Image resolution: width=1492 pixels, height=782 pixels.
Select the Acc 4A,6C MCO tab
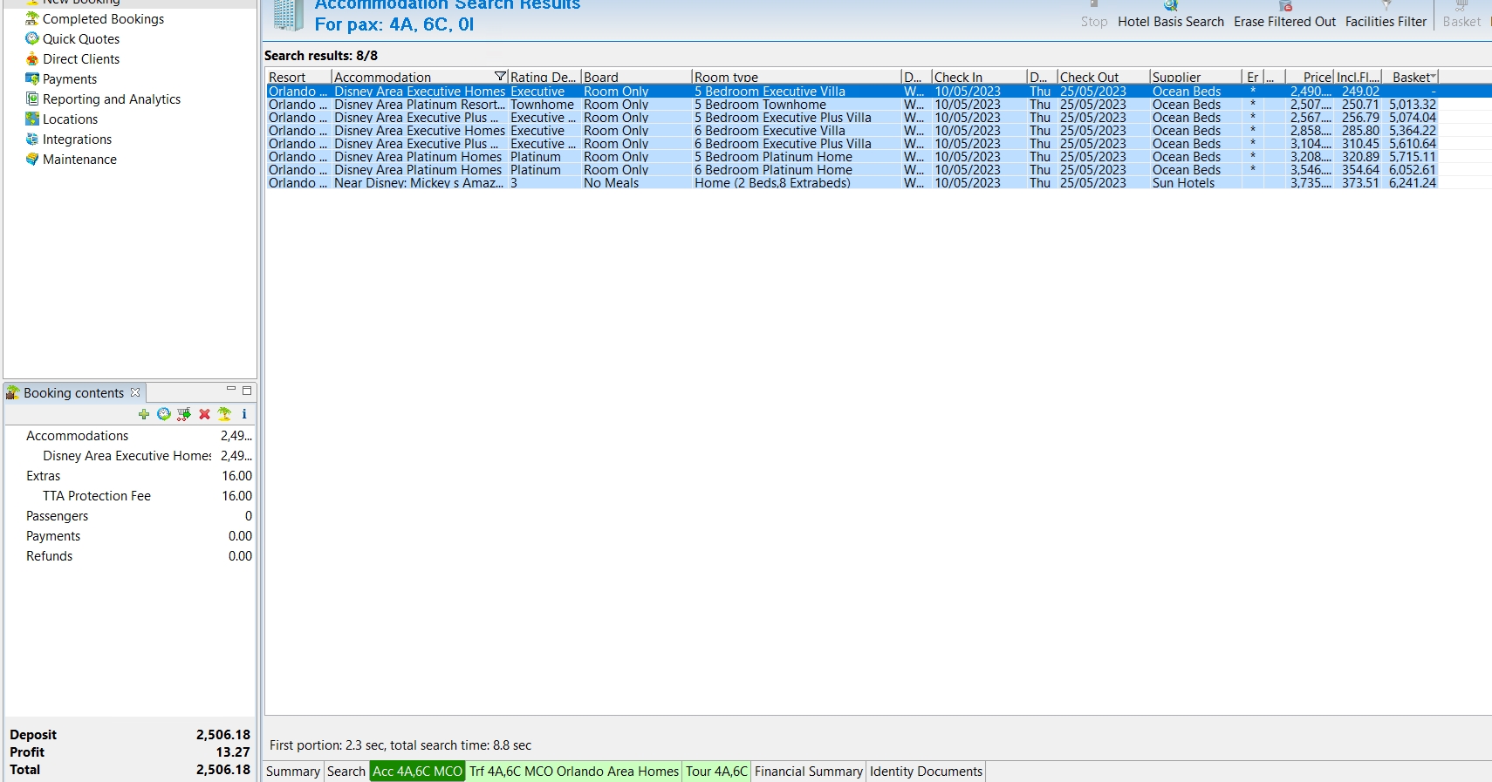417,772
